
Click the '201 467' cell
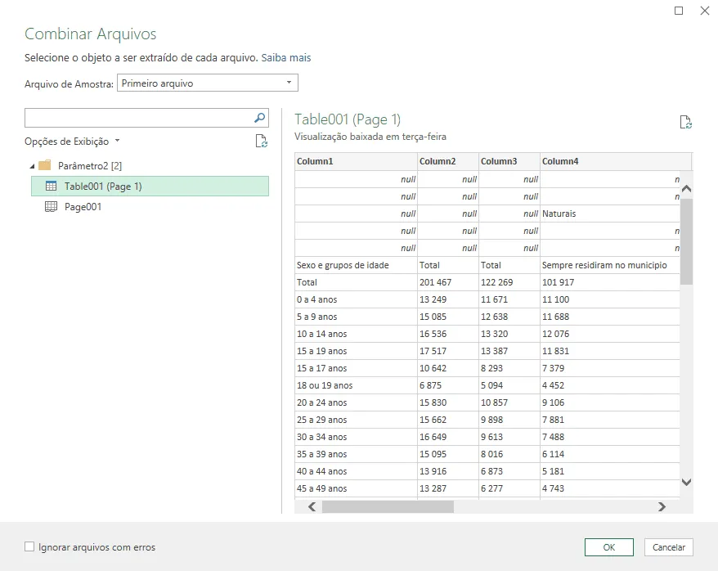(x=448, y=282)
